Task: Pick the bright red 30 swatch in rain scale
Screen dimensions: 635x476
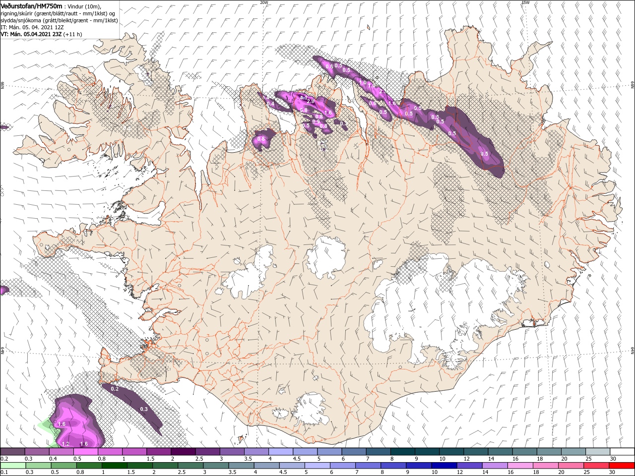Action: (x=622, y=466)
